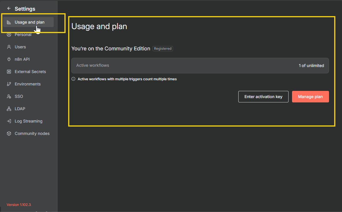Viewport: 342px width, 212px height.
Task: Click the n8n API plug icon
Action: pyautogui.click(x=9, y=59)
